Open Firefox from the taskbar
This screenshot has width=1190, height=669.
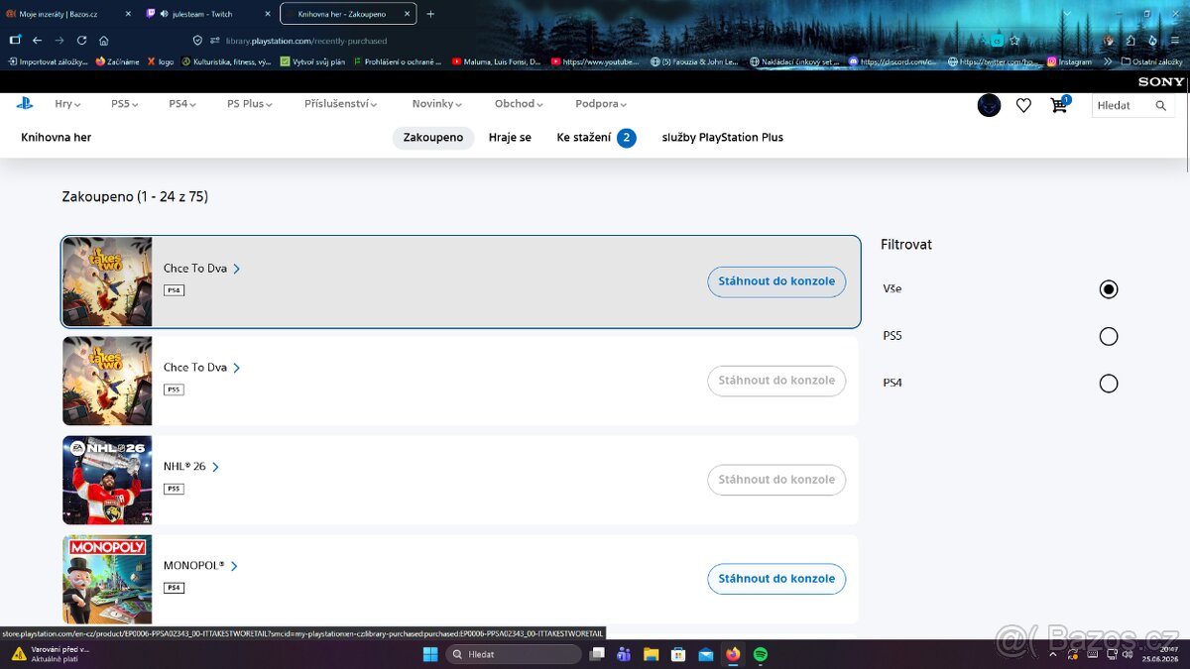tap(733, 654)
